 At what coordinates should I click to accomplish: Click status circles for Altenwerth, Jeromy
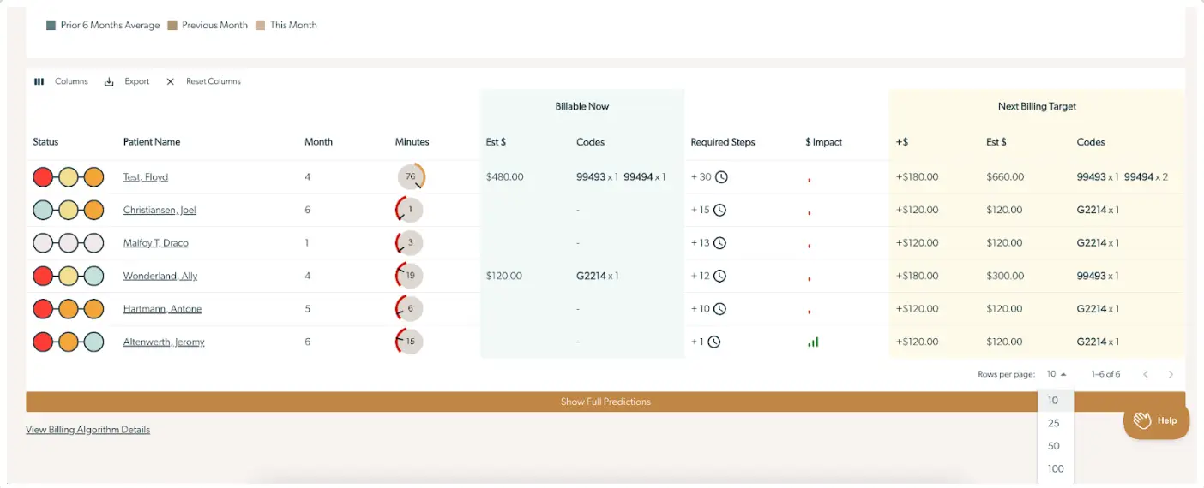[x=69, y=342]
